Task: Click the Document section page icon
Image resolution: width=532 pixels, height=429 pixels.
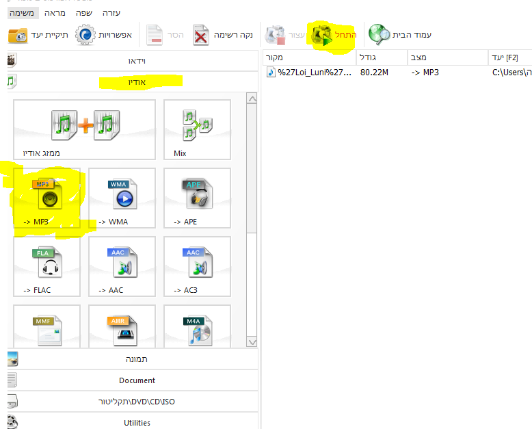Action: pos(12,380)
